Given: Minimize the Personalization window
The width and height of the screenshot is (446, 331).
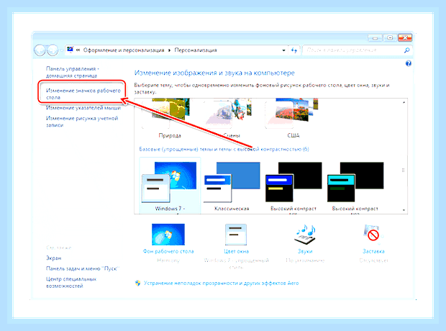Looking at the screenshot, I should [375, 38].
